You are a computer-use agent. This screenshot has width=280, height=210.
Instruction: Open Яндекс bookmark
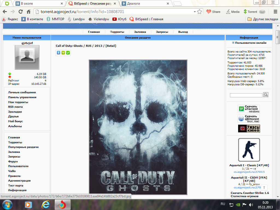10,19
